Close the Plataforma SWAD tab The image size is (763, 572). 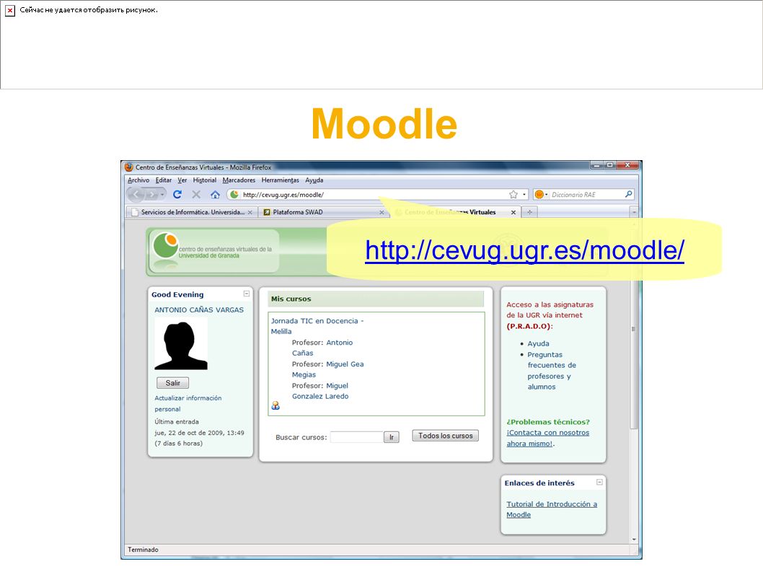point(381,213)
